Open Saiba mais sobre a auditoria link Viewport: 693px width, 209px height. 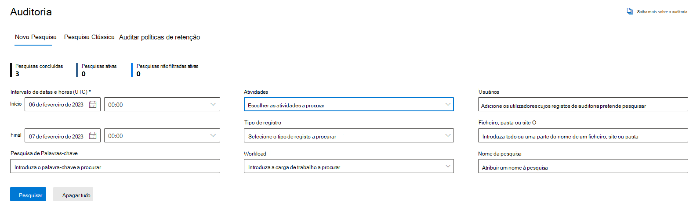pos(662,12)
